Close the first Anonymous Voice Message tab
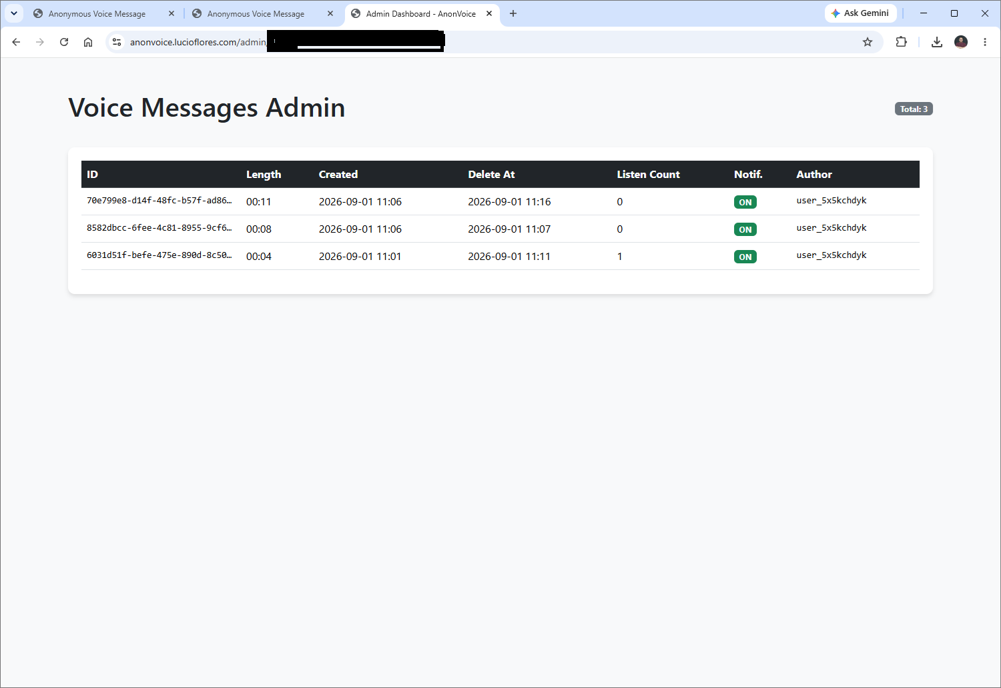This screenshot has height=688, width=1001. (172, 13)
